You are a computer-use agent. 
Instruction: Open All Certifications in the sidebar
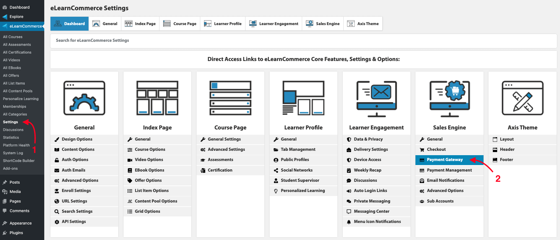tap(17, 52)
